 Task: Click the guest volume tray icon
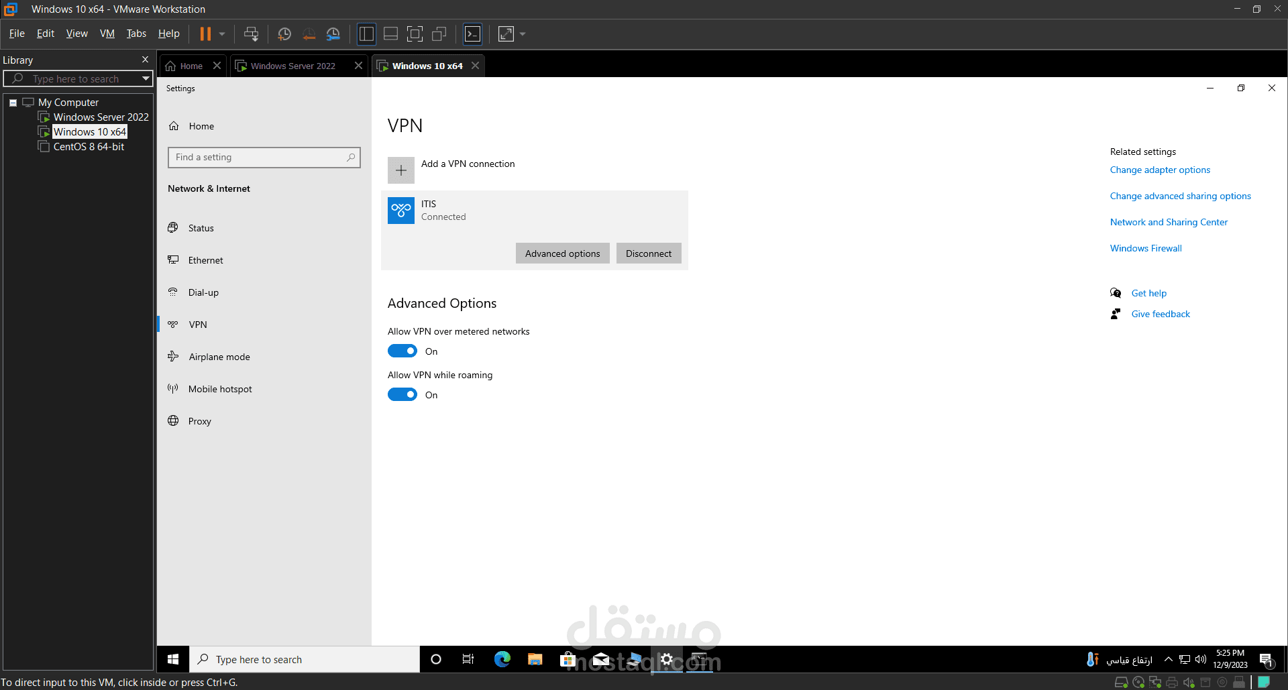pos(1201,659)
